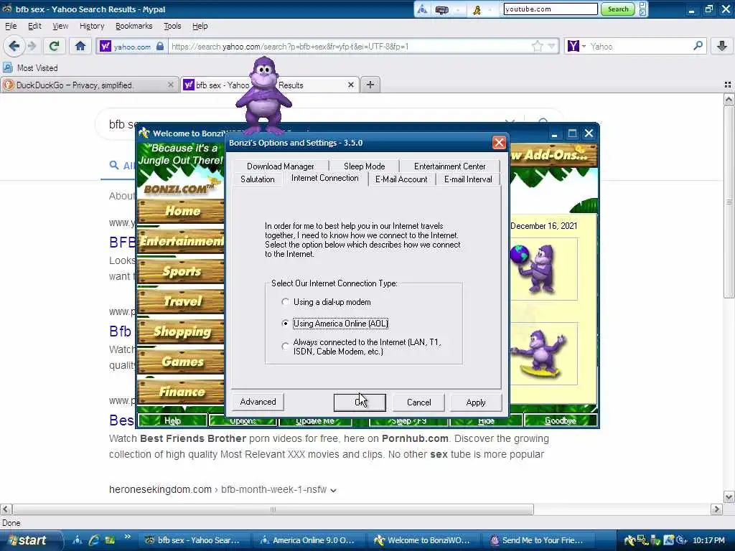Open the Entertainment Center tab

click(x=449, y=166)
